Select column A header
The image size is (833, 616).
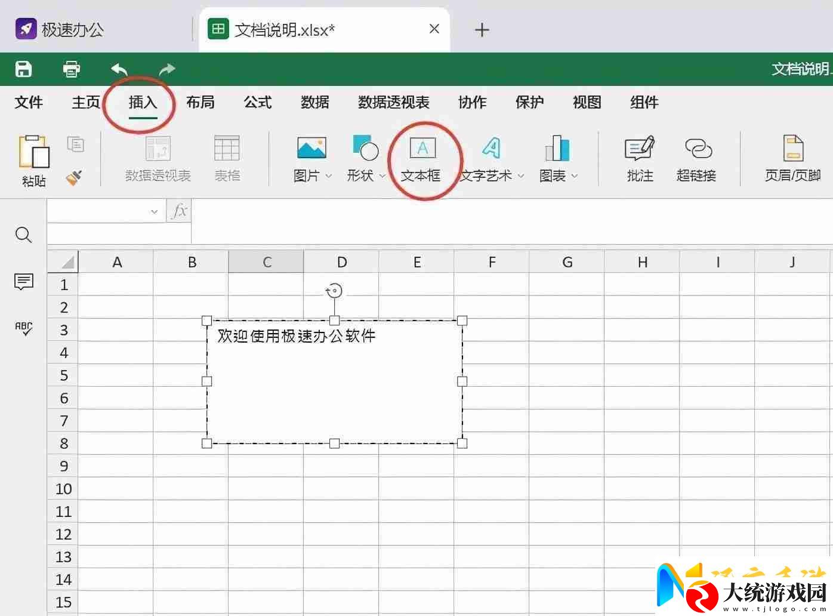[116, 261]
